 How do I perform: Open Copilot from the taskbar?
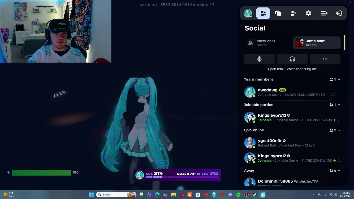tap(165, 195)
